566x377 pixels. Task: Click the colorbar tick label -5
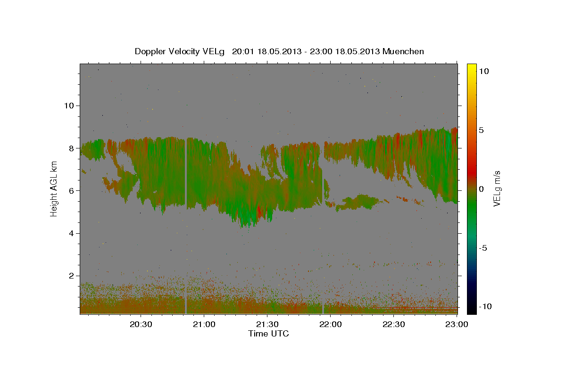coord(483,248)
